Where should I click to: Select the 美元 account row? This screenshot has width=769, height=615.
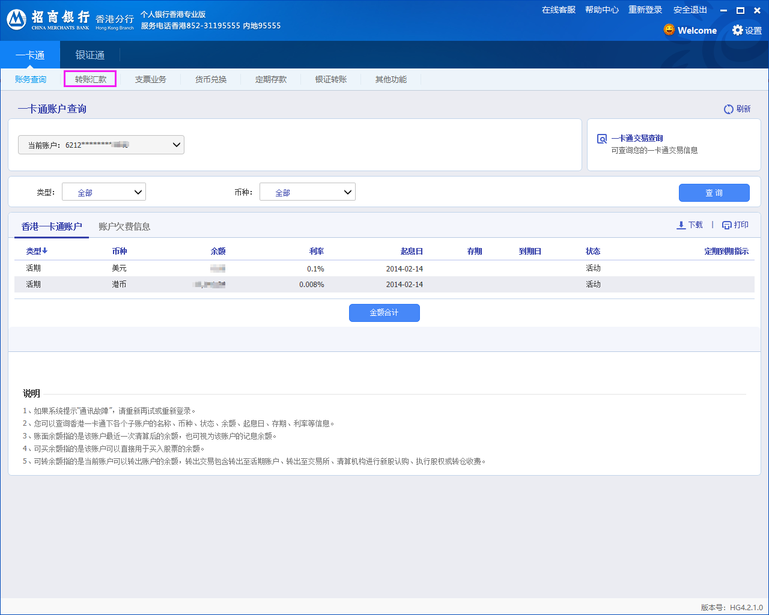point(384,268)
